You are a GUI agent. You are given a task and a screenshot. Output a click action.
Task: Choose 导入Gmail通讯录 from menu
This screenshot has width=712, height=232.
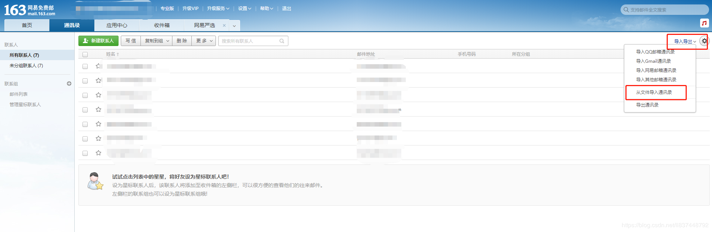(653, 61)
